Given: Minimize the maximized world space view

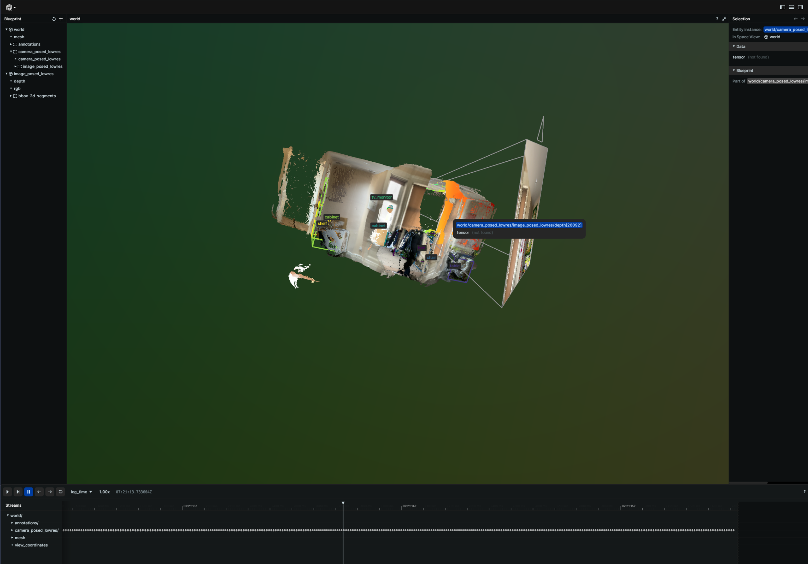Looking at the screenshot, I should (724, 19).
